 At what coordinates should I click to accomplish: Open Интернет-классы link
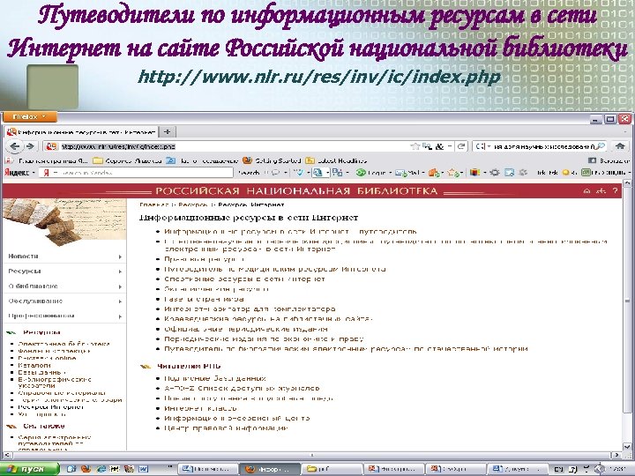pyautogui.click(x=200, y=408)
